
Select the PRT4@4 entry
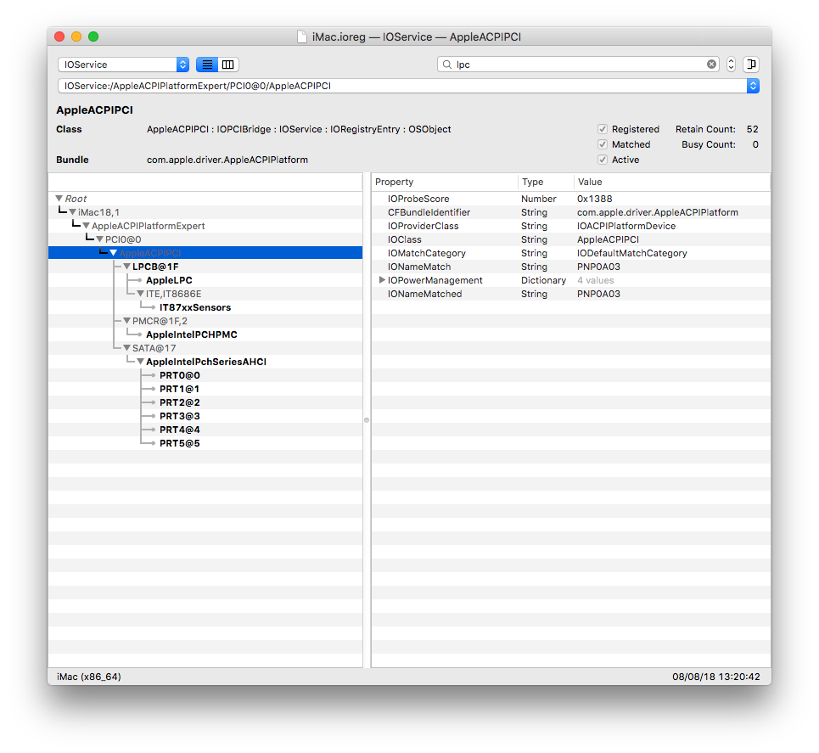(x=180, y=430)
